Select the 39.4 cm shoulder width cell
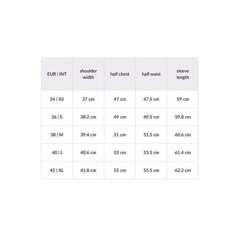The height and width of the screenshot is (237, 240). click(x=88, y=135)
